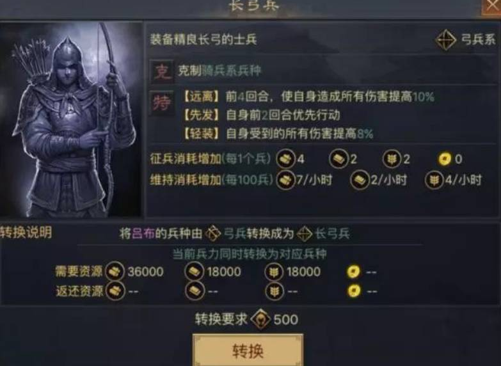Select the 特 special traits icon

point(163,102)
